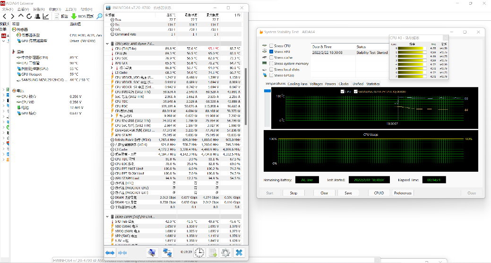The width and height of the screenshot is (491, 263).
Task: Click the AIDA64 report page icon
Action: [57, 16]
